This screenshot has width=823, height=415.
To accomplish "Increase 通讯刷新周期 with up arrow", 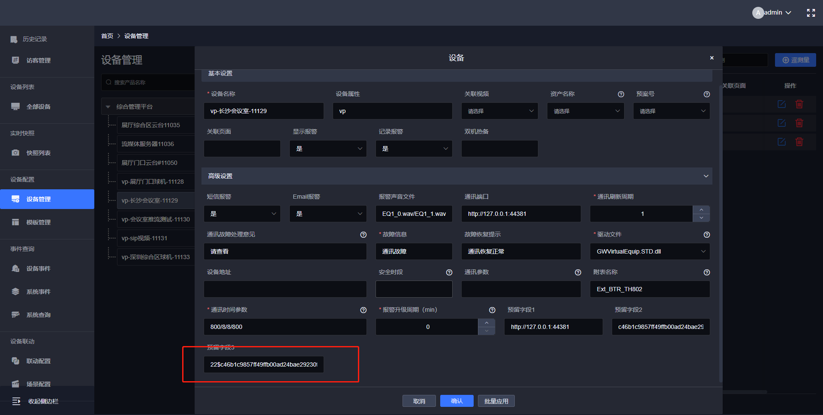I will (701, 209).
